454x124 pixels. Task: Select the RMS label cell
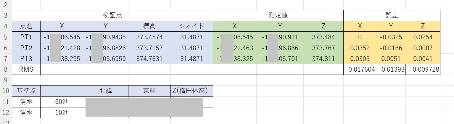point(26,70)
